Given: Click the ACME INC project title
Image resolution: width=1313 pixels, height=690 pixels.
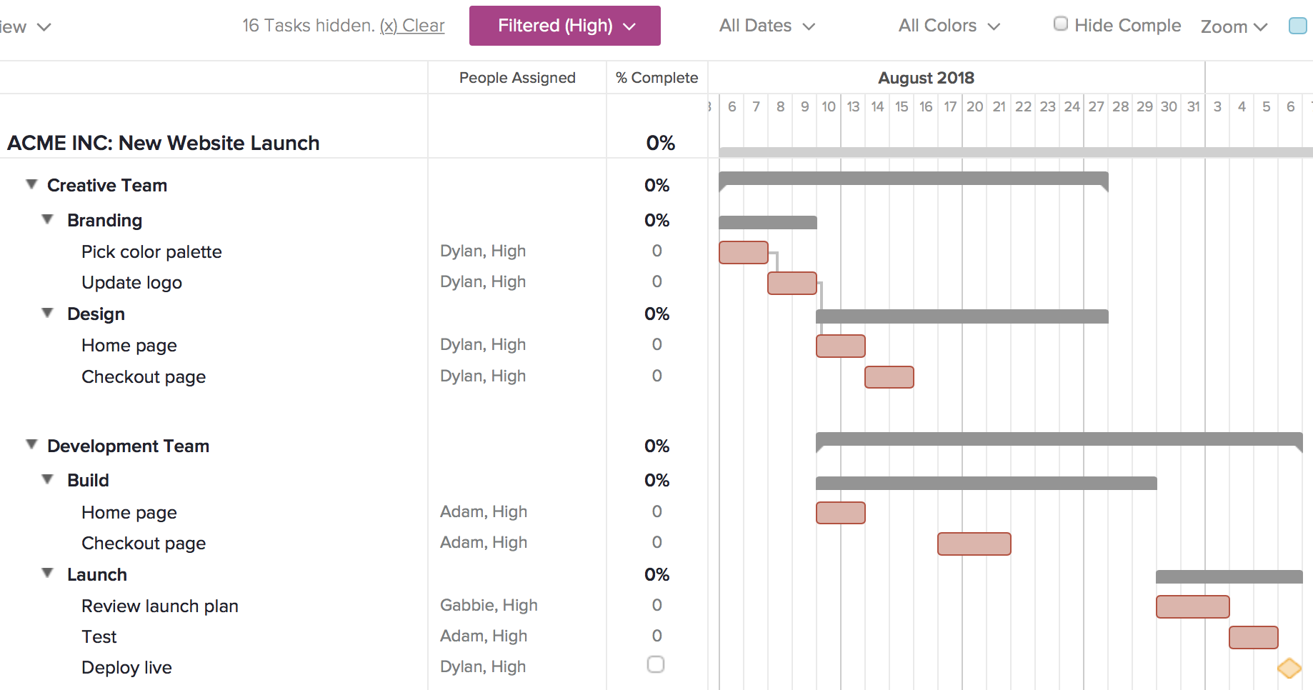Looking at the screenshot, I should 163,143.
